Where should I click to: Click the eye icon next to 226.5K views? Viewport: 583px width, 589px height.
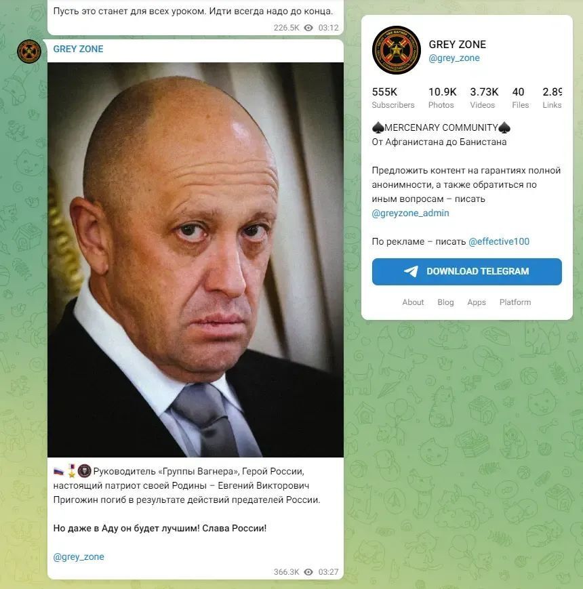coord(308,28)
